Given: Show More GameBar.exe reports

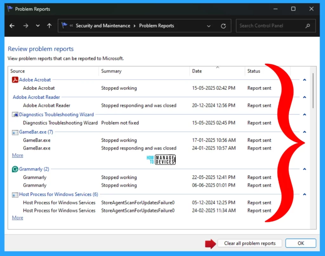Looking at the screenshot, I should tap(18, 155).
